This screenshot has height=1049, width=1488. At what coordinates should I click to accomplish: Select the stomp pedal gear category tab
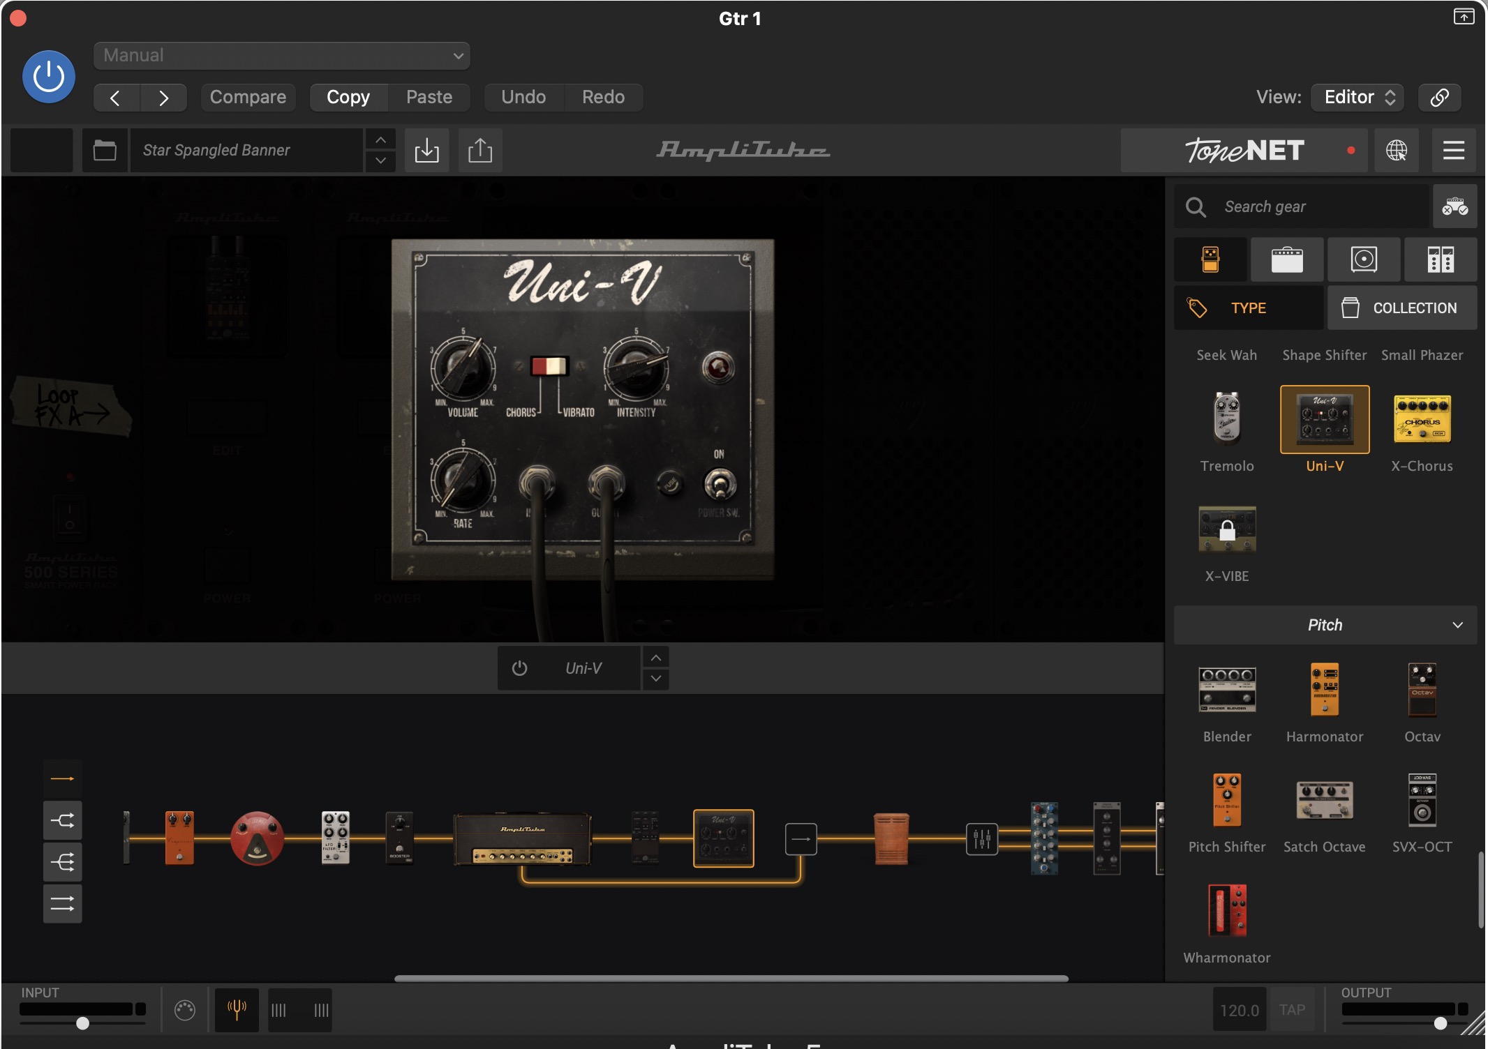(1210, 259)
